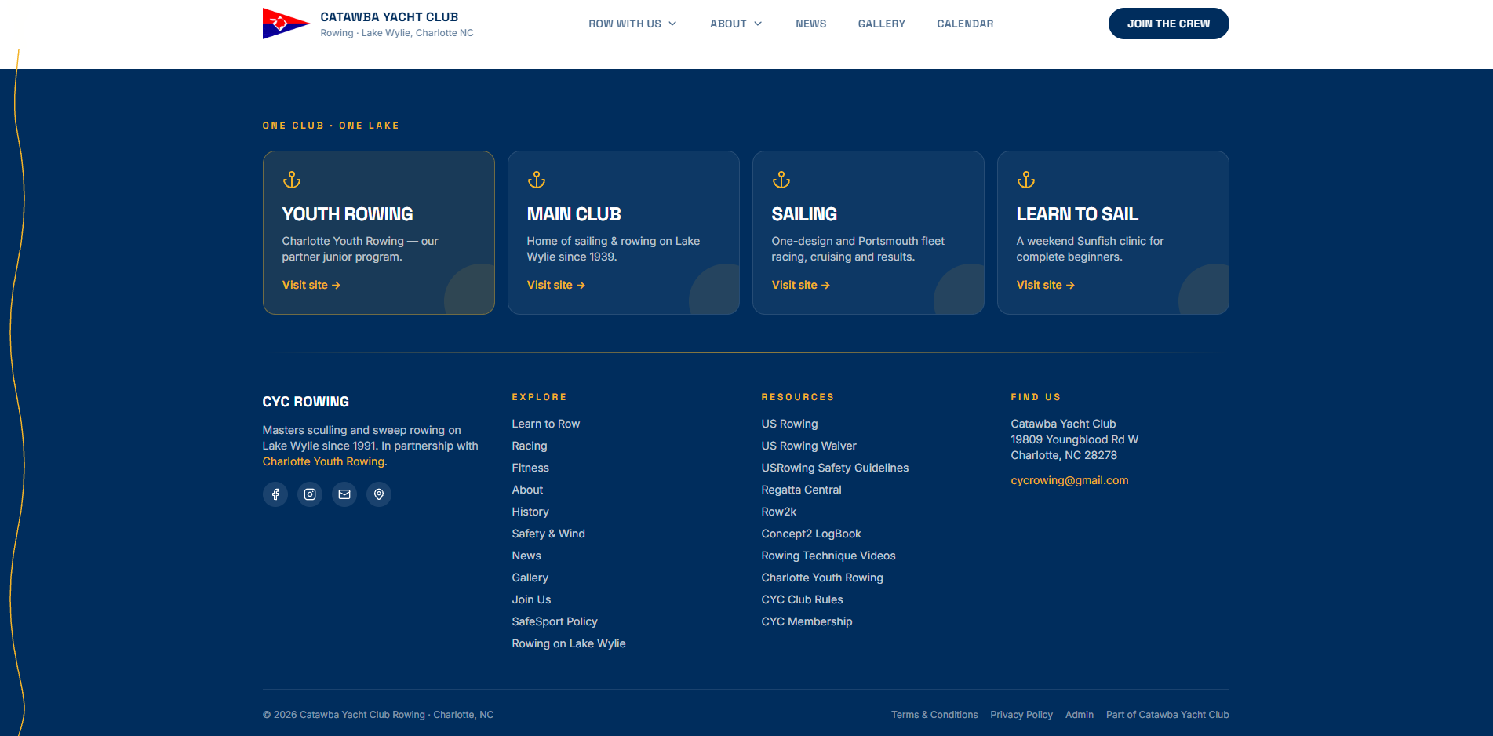This screenshot has width=1493, height=736.
Task: Open the Privacy Policy link
Action: [x=1021, y=715]
